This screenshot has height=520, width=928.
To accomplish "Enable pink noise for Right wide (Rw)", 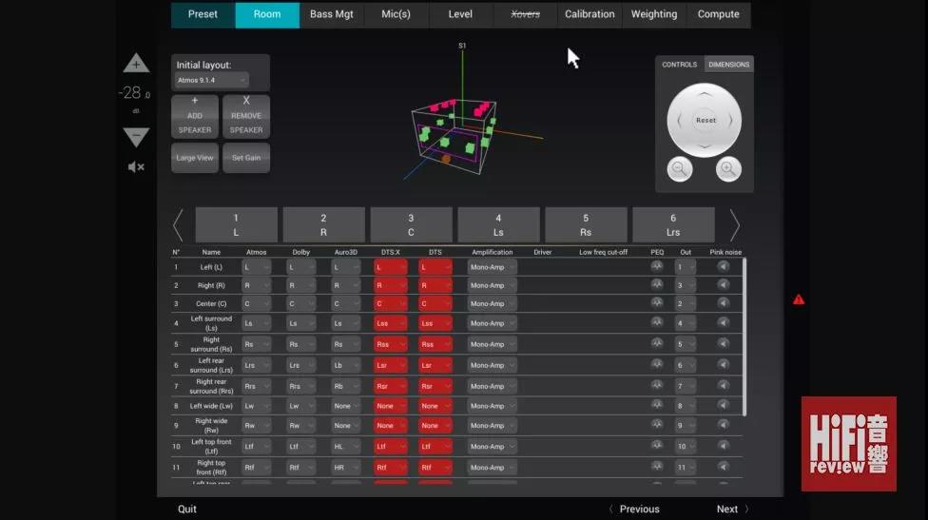I will pos(724,425).
